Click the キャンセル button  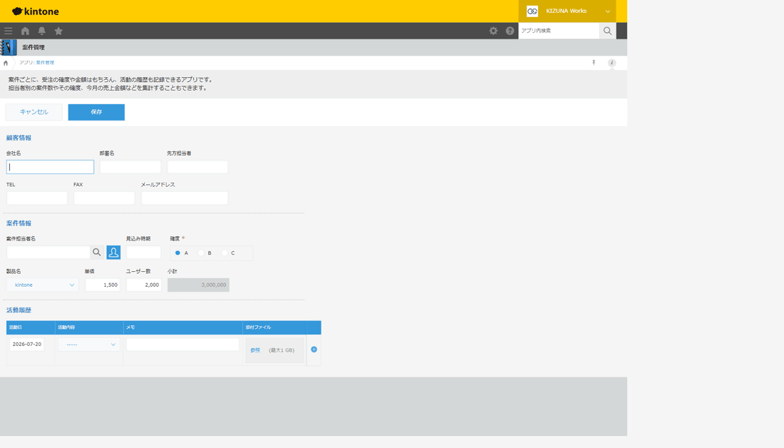click(x=34, y=112)
